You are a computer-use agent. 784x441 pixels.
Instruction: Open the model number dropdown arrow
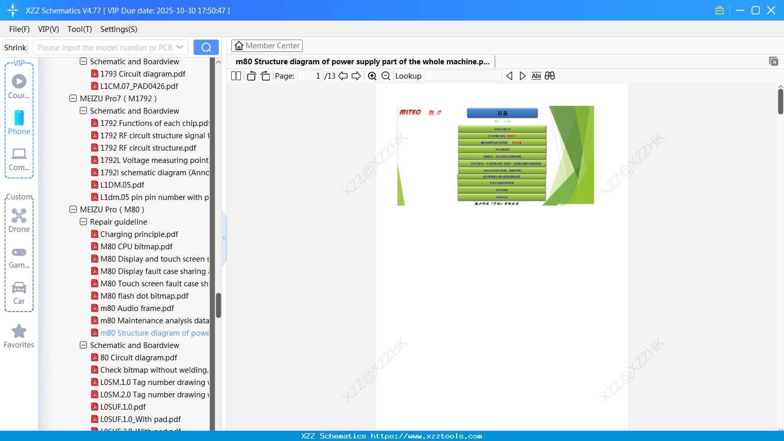180,47
